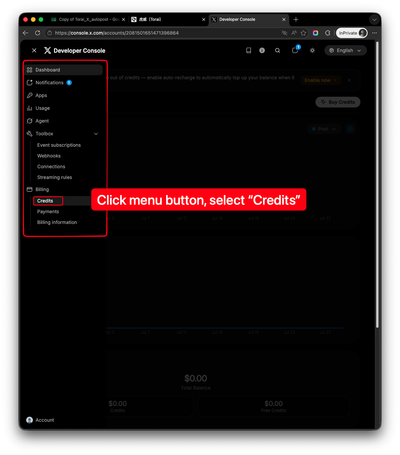
Task: Open Agent in the sidebar
Action: coord(63,121)
